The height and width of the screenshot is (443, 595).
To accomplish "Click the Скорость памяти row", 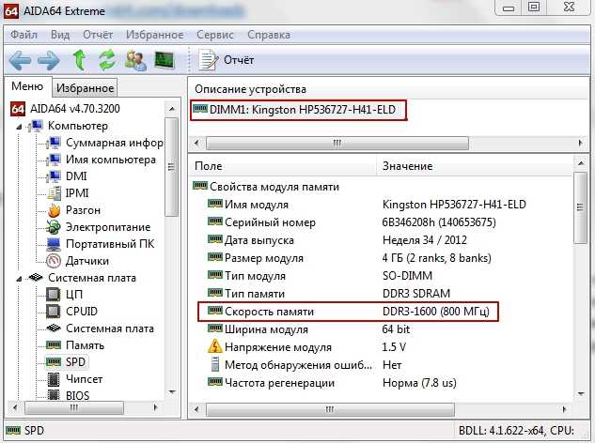I will click(348, 312).
